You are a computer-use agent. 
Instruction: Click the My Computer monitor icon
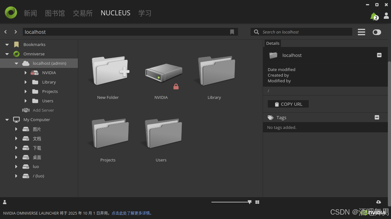click(x=16, y=120)
